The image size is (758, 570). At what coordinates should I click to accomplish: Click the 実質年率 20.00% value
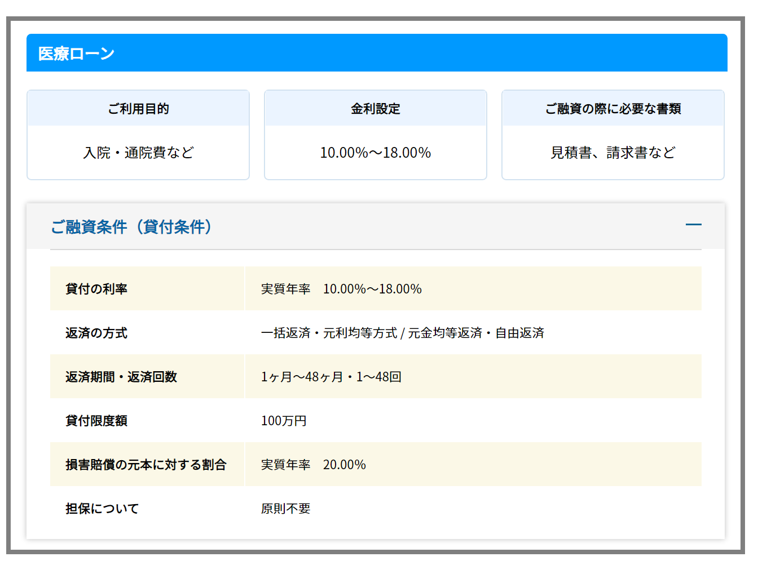coord(313,465)
